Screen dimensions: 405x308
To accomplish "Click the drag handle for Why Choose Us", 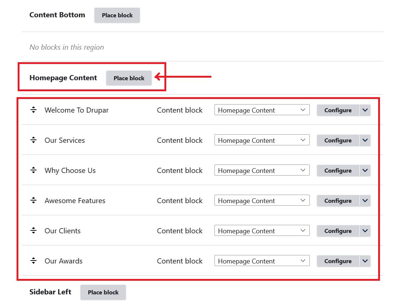I will tap(33, 170).
